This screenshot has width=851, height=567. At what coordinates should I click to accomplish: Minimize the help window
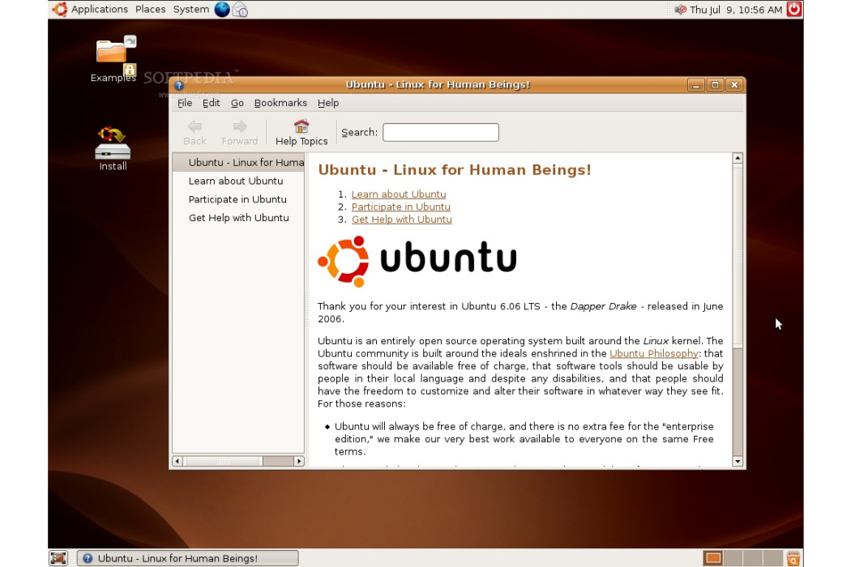pyautogui.click(x=695, y=85)
